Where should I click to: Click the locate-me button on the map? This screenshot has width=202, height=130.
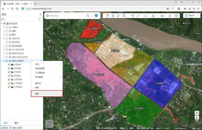tap(197, 113)
